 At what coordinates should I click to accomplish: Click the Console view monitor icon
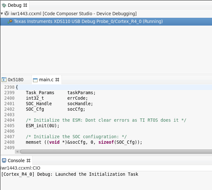tap(4, 161)
